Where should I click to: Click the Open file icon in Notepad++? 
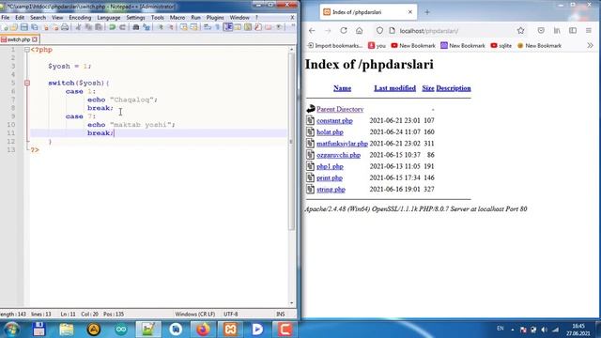pos(14,27)
